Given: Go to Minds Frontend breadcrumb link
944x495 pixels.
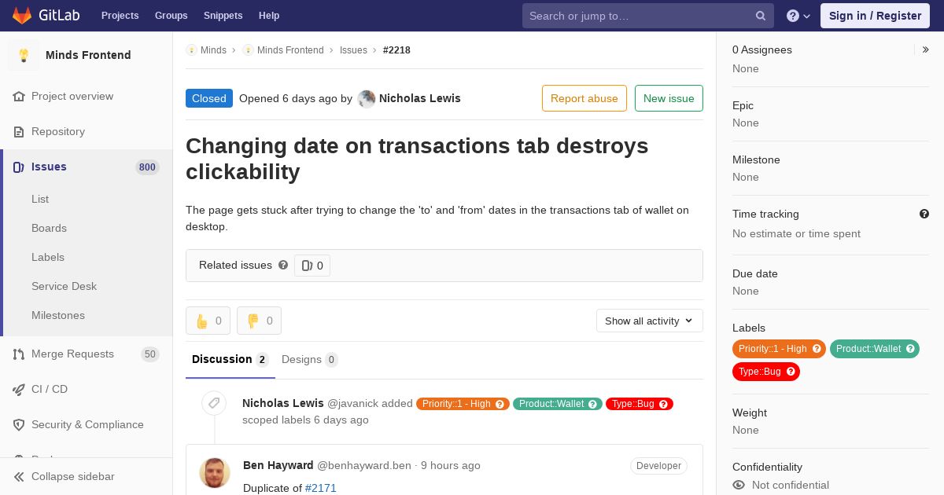Looking at the screenshot, I should coord(290,49).
